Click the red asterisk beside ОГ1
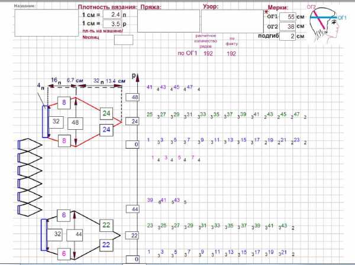Screen dimensions: 355x265 click(x=266, y=12)
